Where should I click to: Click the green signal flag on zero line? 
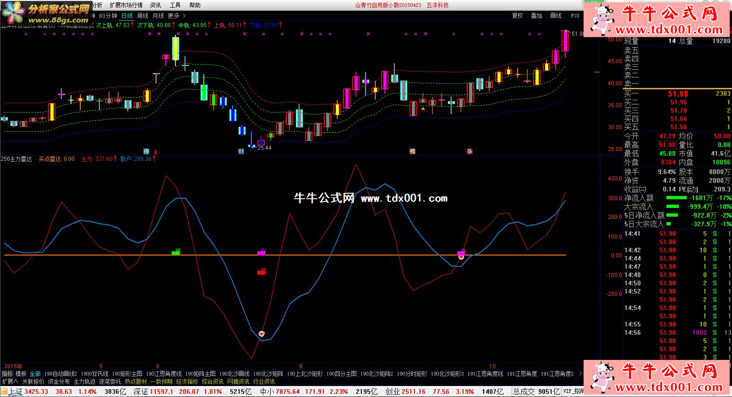175,252
